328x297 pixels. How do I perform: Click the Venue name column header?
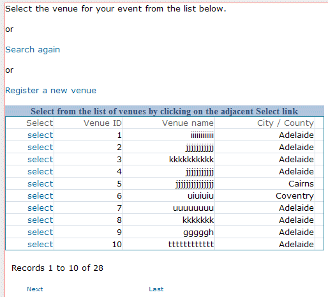tap(188, 123)
